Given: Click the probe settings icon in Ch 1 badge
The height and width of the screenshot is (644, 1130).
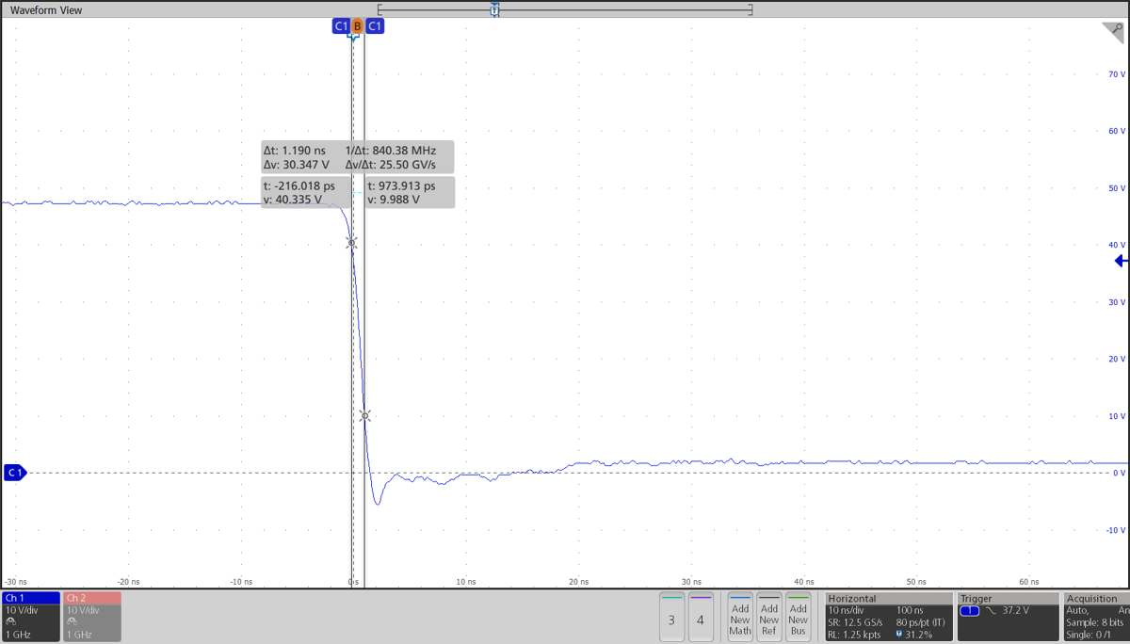Looking at the screenshot, I should click(x=10, y=621).
